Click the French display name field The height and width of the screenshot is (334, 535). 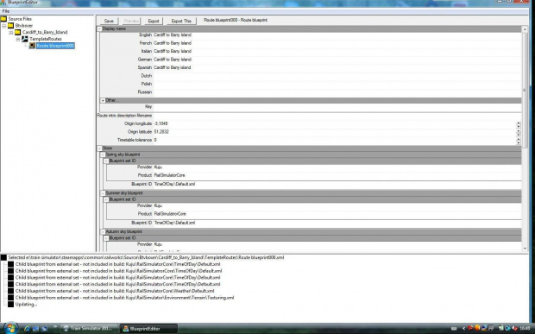(x=337, y=43)
